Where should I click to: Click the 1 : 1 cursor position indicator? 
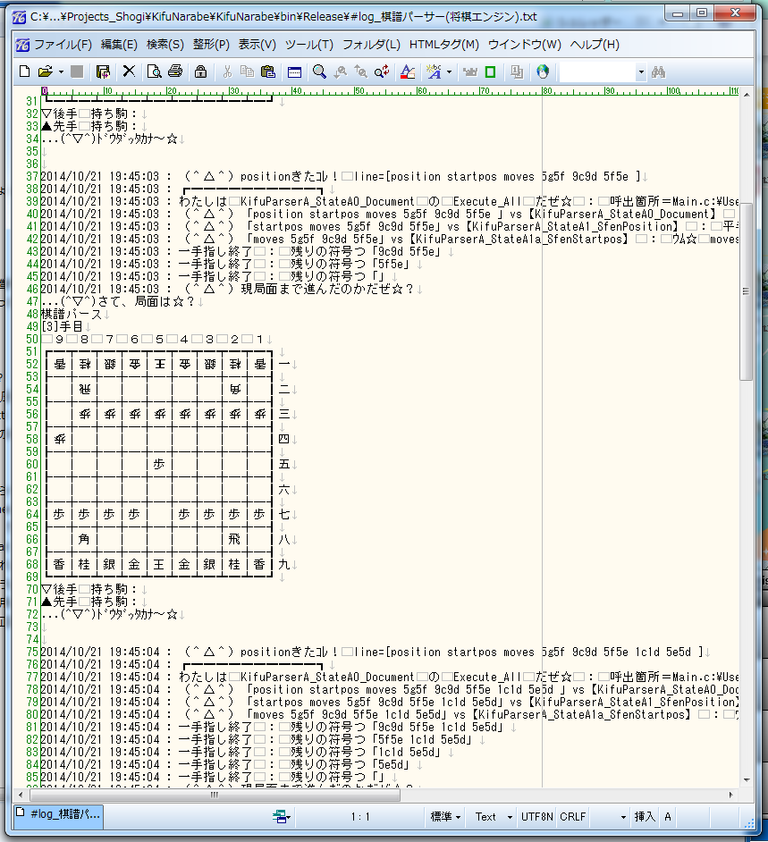coord(359,817)
